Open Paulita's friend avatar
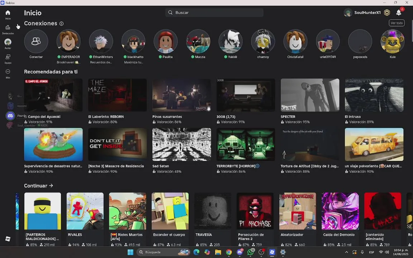This screenshot has width=413, height=258. [x=166, y=41]
